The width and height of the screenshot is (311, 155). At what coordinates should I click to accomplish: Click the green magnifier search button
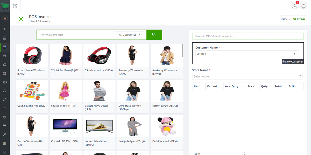tap(154, 35)
